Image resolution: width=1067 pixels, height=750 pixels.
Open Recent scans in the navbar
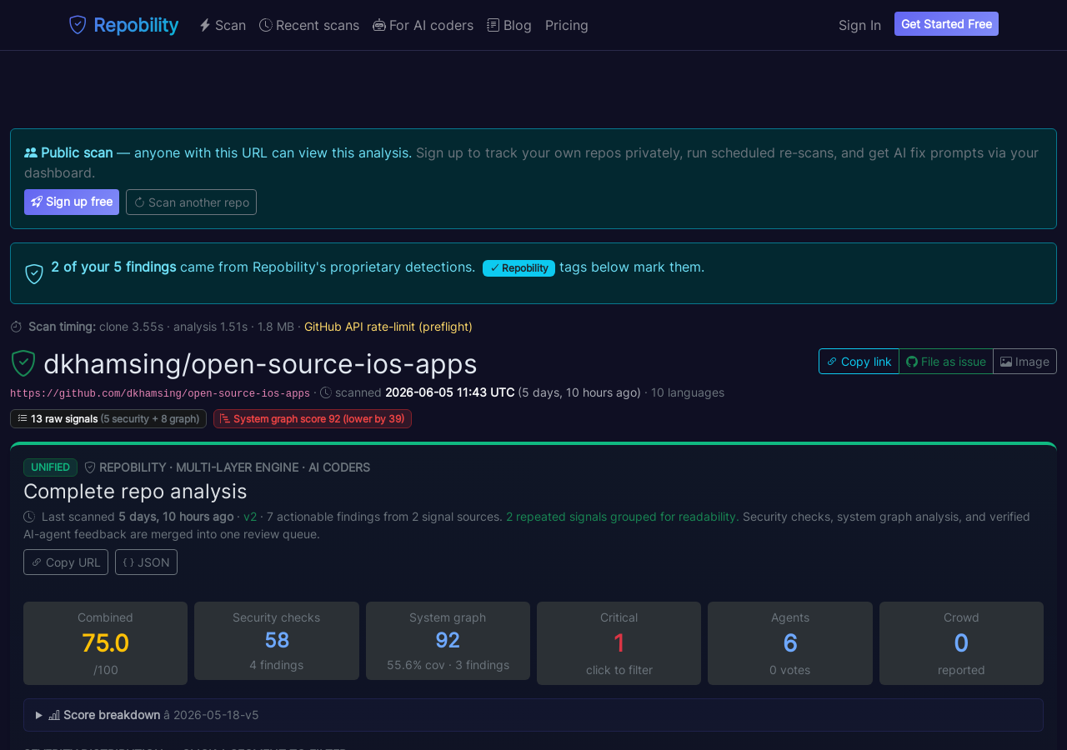(x=309, y=25)
